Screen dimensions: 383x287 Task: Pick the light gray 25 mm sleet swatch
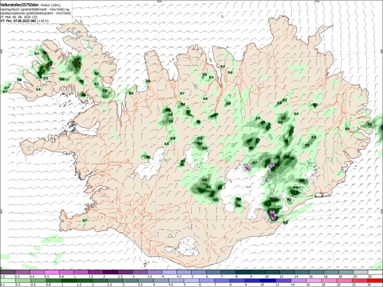click(x=361, y=272)
